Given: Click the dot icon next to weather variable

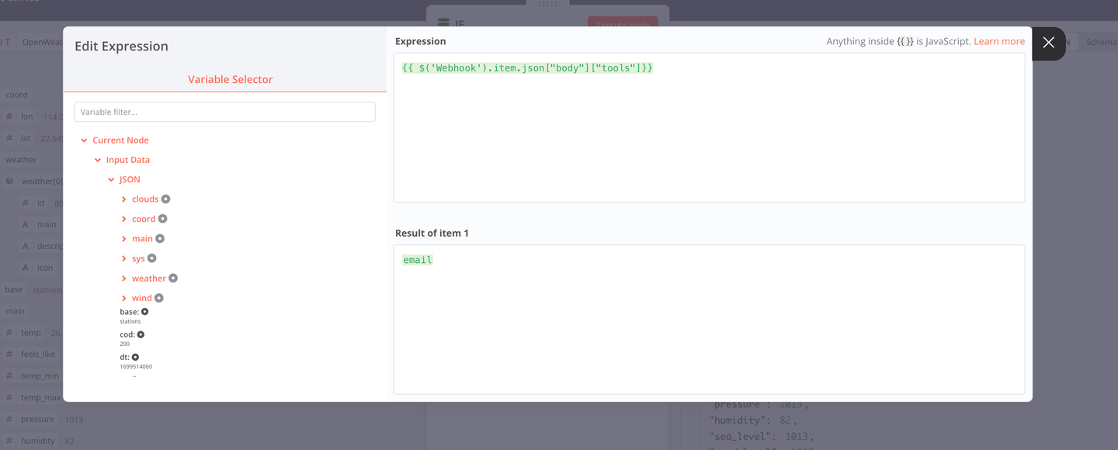Looking at the screenshot, I should [x=173, y=279].
